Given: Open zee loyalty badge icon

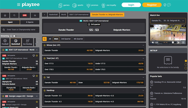Looking at the screenshot, I should point(103,5).
